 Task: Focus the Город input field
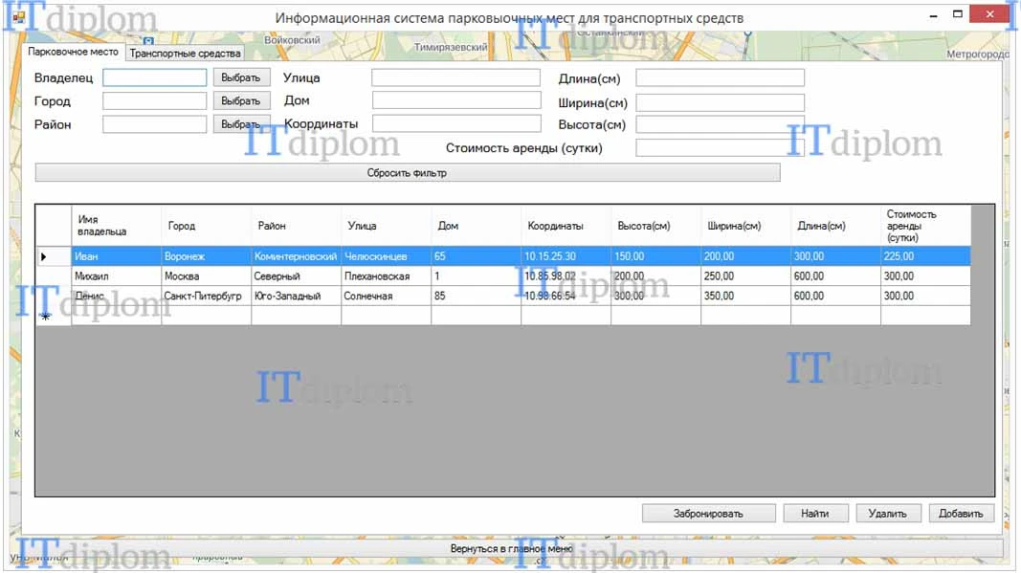click(154, 101)
